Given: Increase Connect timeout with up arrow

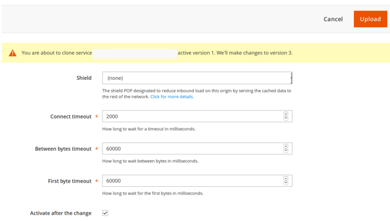Looking at the screenshot, I should pyautogui.click(x=285, y=114).
